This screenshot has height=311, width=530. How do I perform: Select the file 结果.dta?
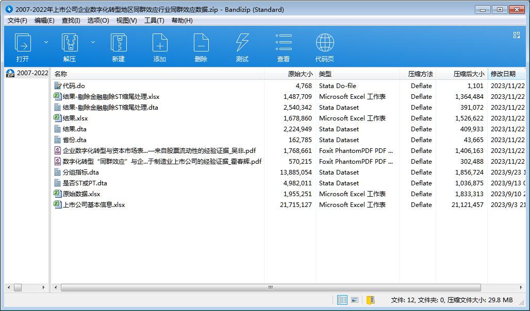(x=75, y=129)
